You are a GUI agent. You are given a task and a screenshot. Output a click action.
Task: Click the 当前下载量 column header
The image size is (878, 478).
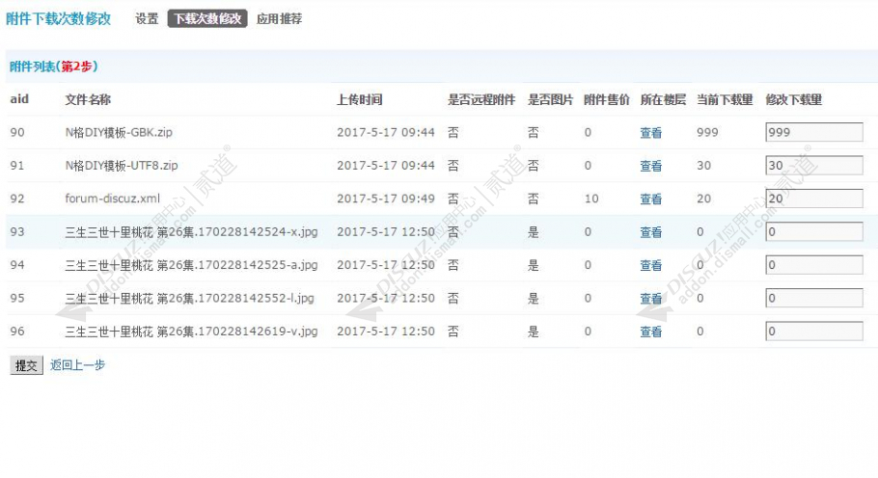coord(725,99)
